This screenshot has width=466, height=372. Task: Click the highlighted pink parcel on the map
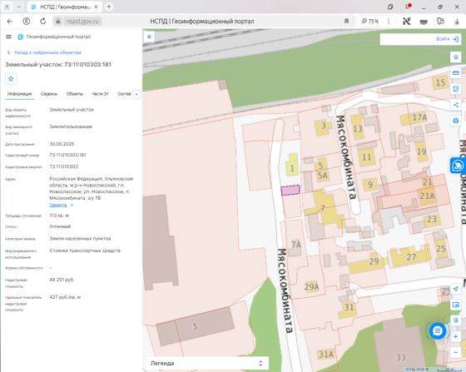(x=290, y=190)
